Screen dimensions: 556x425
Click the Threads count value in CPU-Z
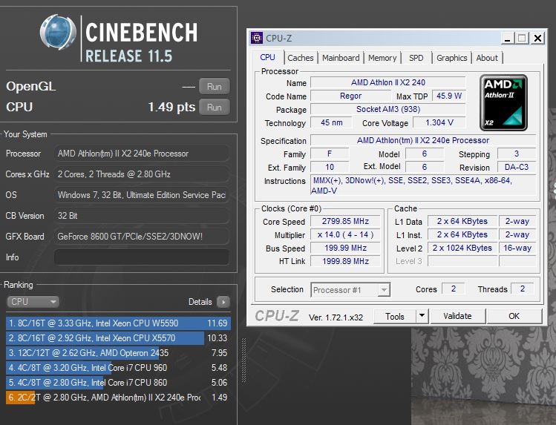pos(523,289)
